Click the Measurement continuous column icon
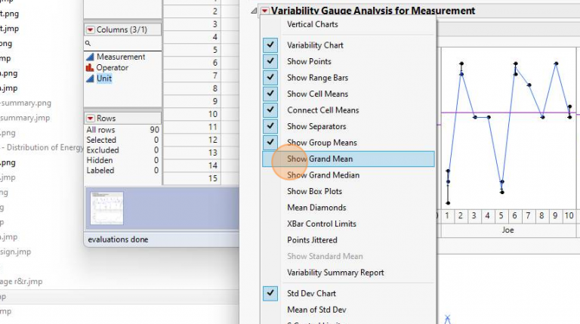This screenshot has height=324, width=580. (90, 57)
